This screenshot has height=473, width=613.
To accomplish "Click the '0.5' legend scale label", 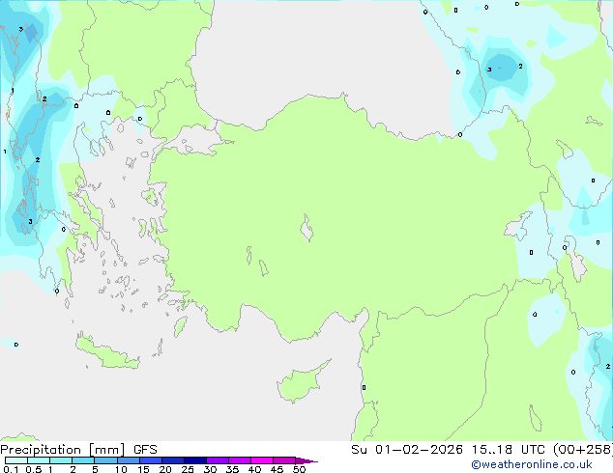I will tap(34, 469).
